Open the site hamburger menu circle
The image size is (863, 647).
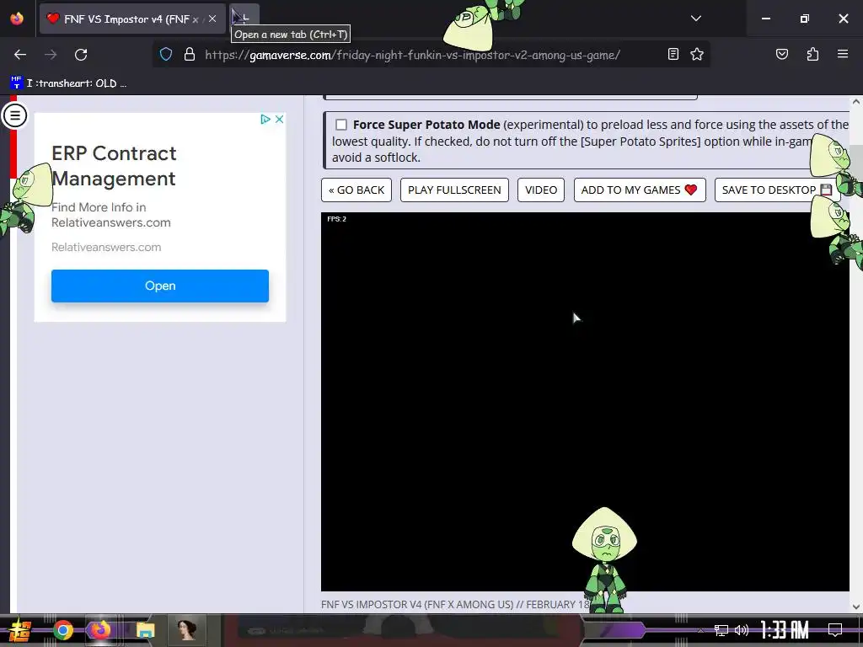point(14,115)
